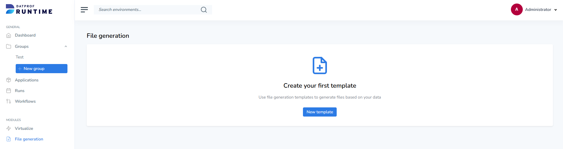Viewport: 563px width, 149px height.
Task: Click the Dashboard home icon
Action: click(9, 35)
